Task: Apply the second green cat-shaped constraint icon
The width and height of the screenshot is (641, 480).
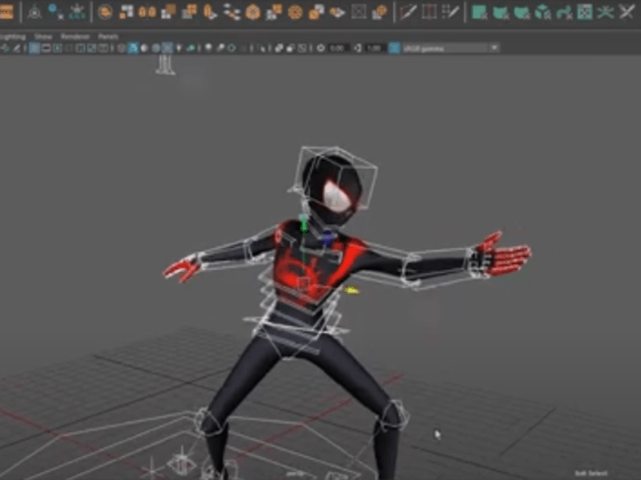Action: [522, 12]
